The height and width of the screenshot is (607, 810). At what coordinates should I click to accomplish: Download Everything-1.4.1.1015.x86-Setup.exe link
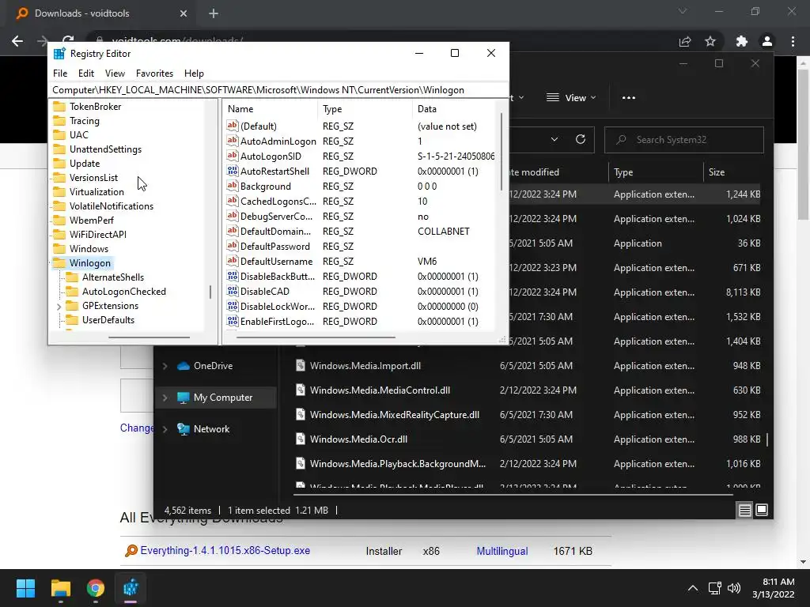click(225, 551)
